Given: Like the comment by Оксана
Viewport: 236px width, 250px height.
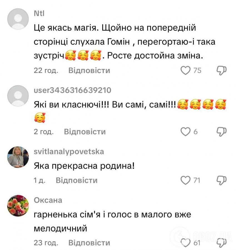Looking at the screenshot, I should coord(185,243).
